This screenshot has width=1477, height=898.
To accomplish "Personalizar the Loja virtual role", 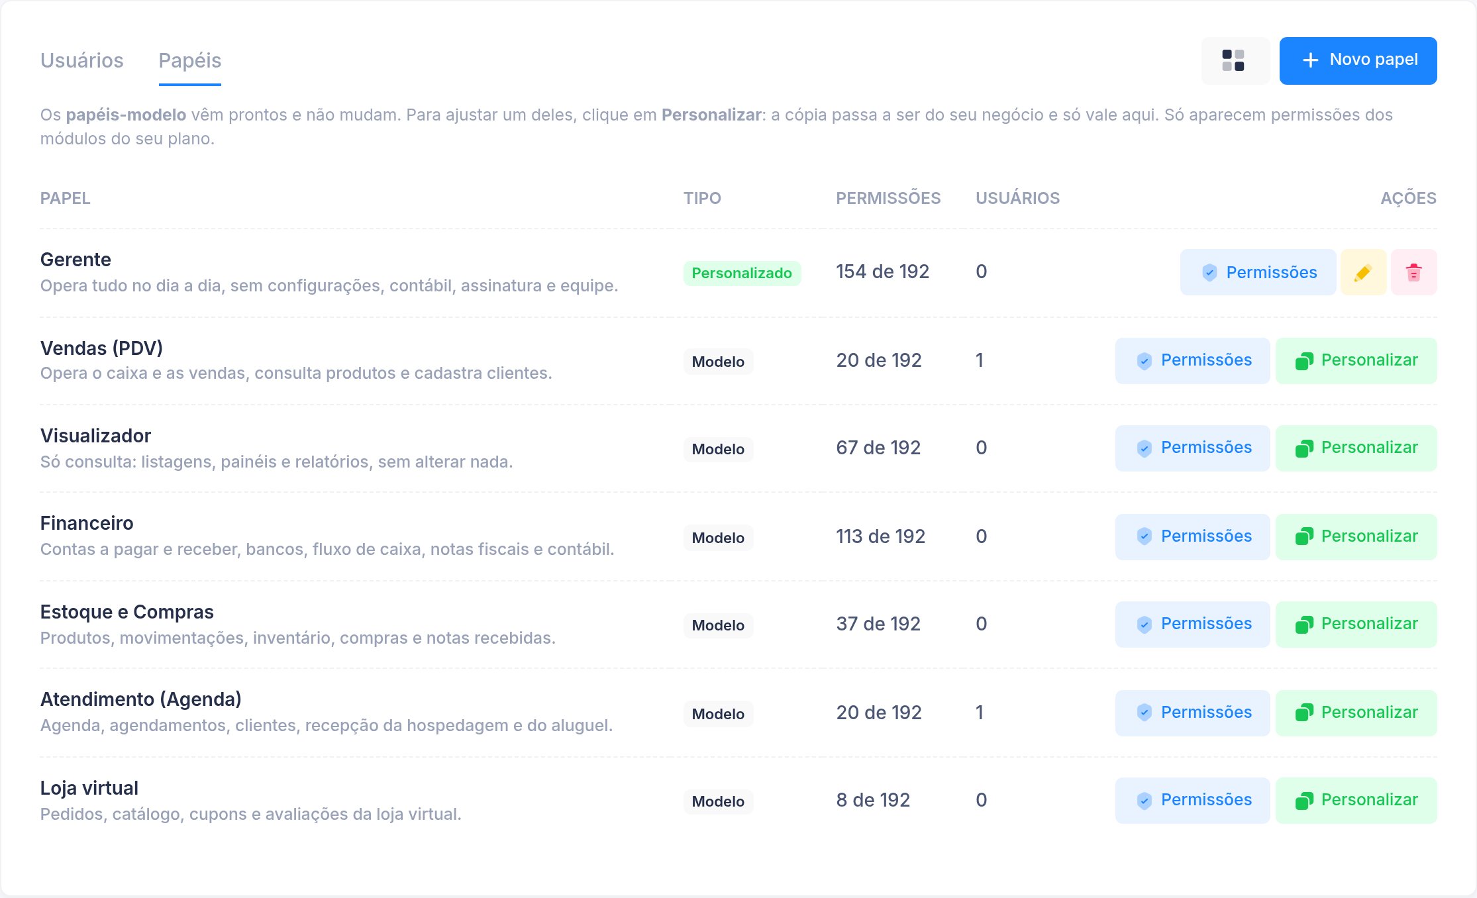I will click(x=1356, y=800).
